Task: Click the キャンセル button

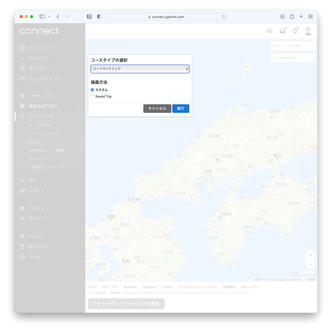Action: (157, 108)
